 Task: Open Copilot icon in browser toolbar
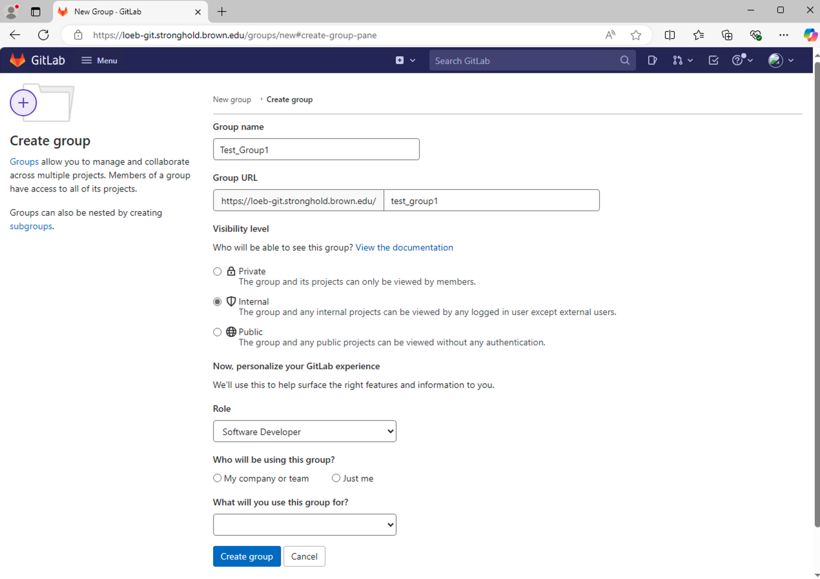(810, 35)
